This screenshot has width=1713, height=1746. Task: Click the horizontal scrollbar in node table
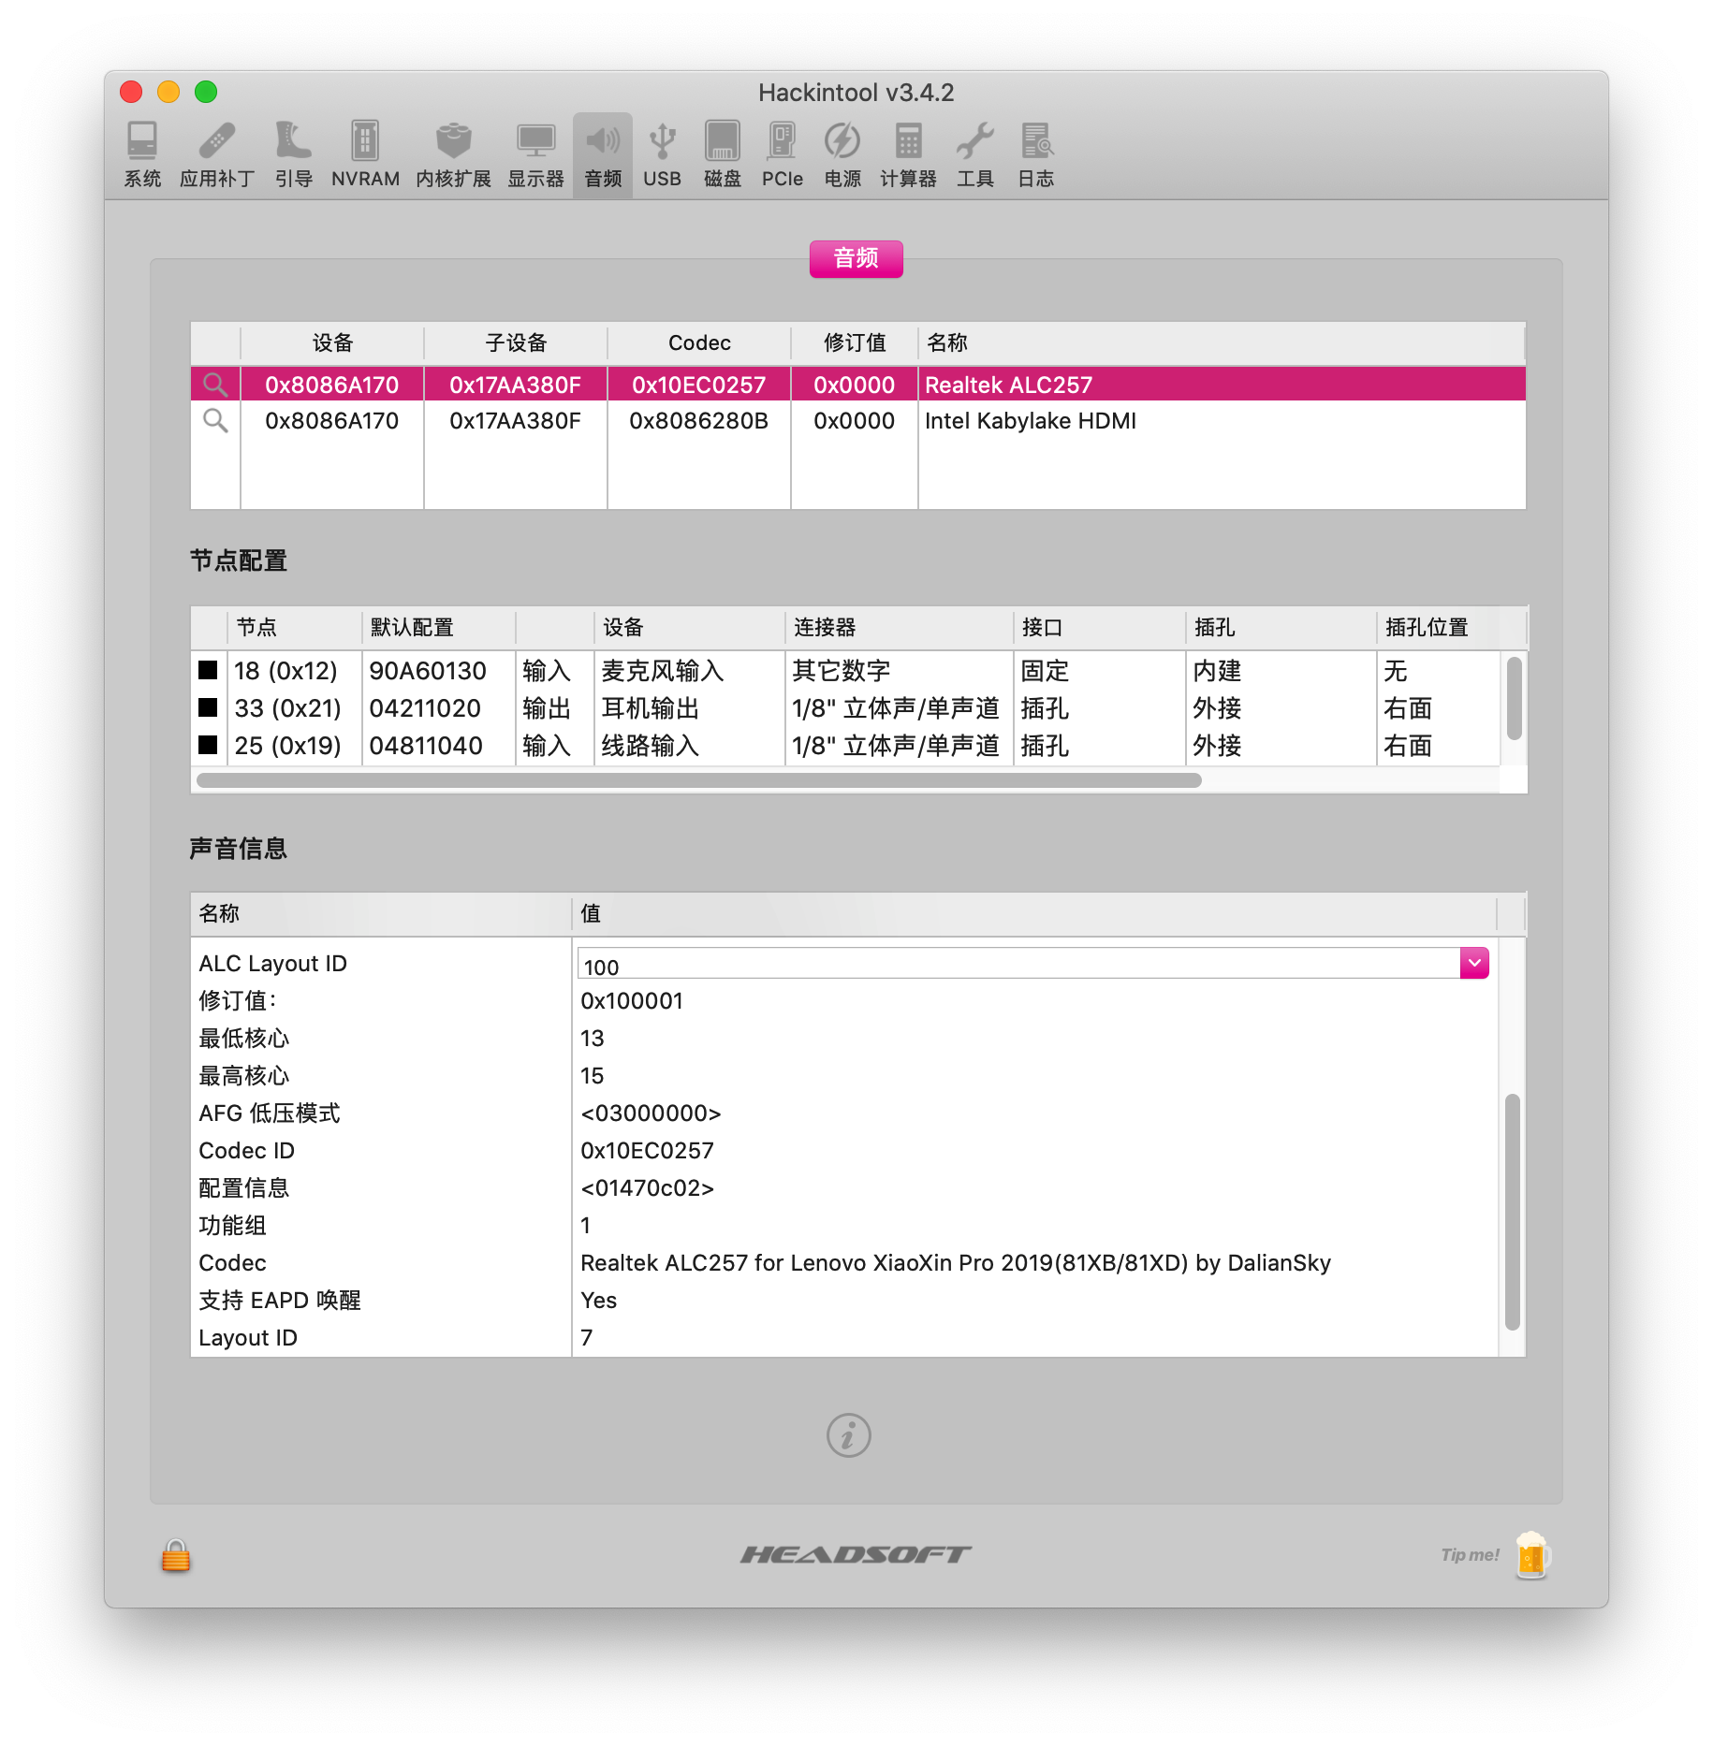[x=698, y=780]
